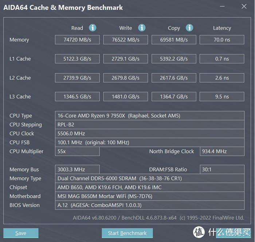The image size is (255, 242).
Task: Click the Write column header
Action: pos(126,28)
